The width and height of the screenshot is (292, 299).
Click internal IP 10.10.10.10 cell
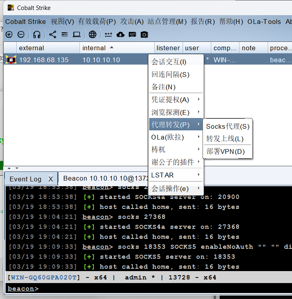(x=101, y=60)
